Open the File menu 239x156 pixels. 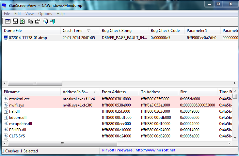(7, 14)
